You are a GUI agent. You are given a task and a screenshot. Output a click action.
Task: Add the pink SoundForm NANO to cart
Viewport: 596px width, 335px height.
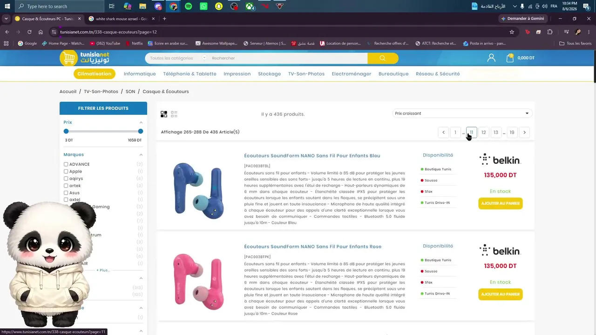[501, 294]
